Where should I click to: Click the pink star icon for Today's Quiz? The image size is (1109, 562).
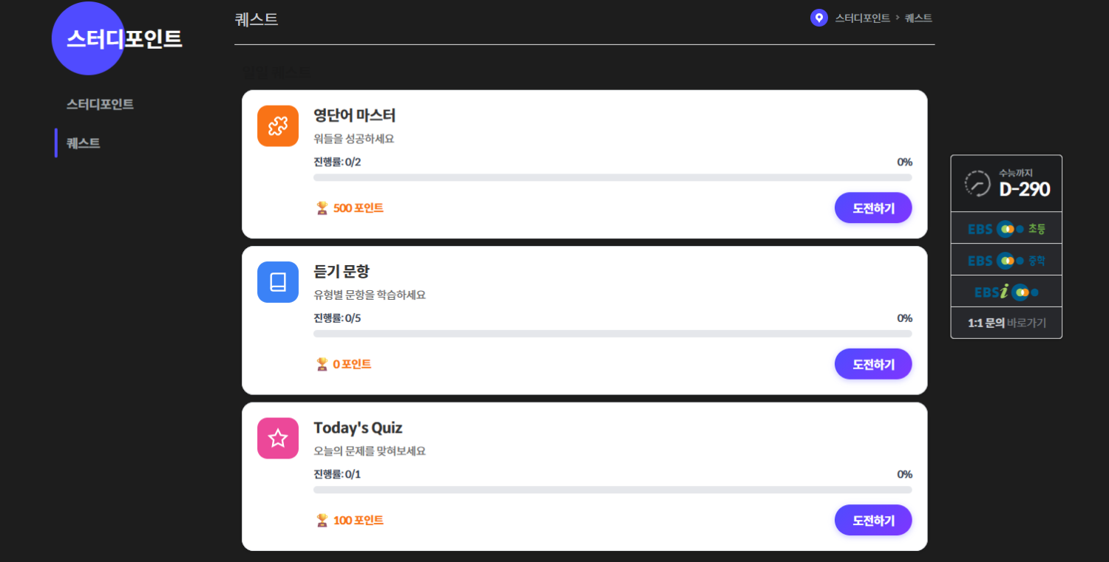[278, 439]
